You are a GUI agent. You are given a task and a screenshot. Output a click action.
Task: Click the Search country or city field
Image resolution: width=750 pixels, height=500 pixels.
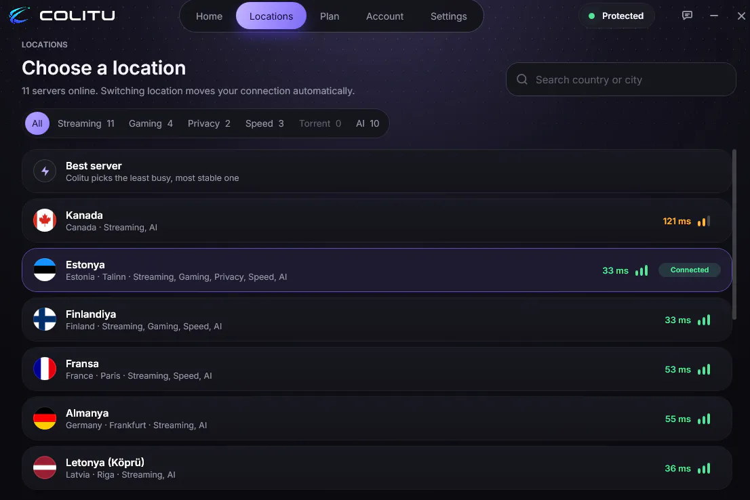click(x=621, y=79)
